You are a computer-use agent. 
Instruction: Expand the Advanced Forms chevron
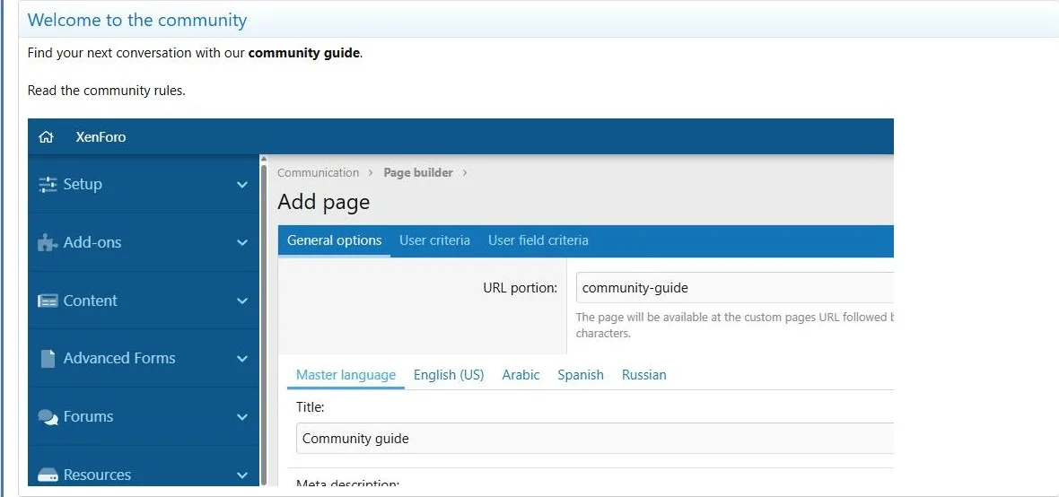242,359
